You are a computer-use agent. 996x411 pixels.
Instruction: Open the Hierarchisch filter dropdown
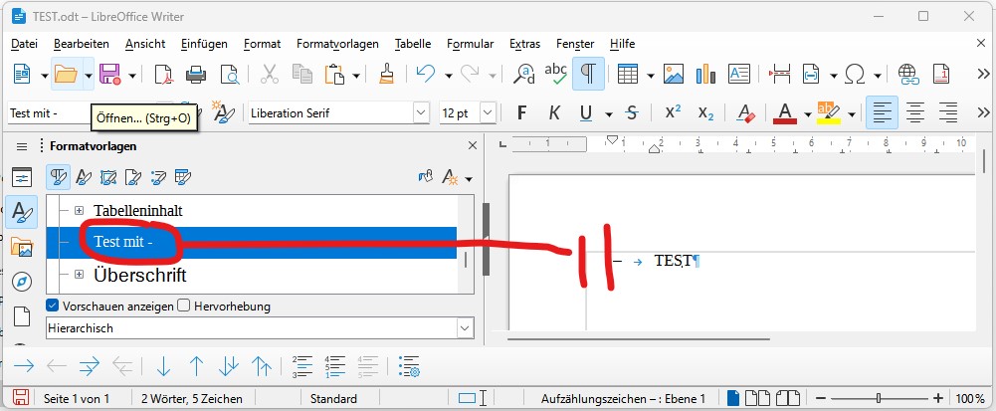tap(466, 328)
